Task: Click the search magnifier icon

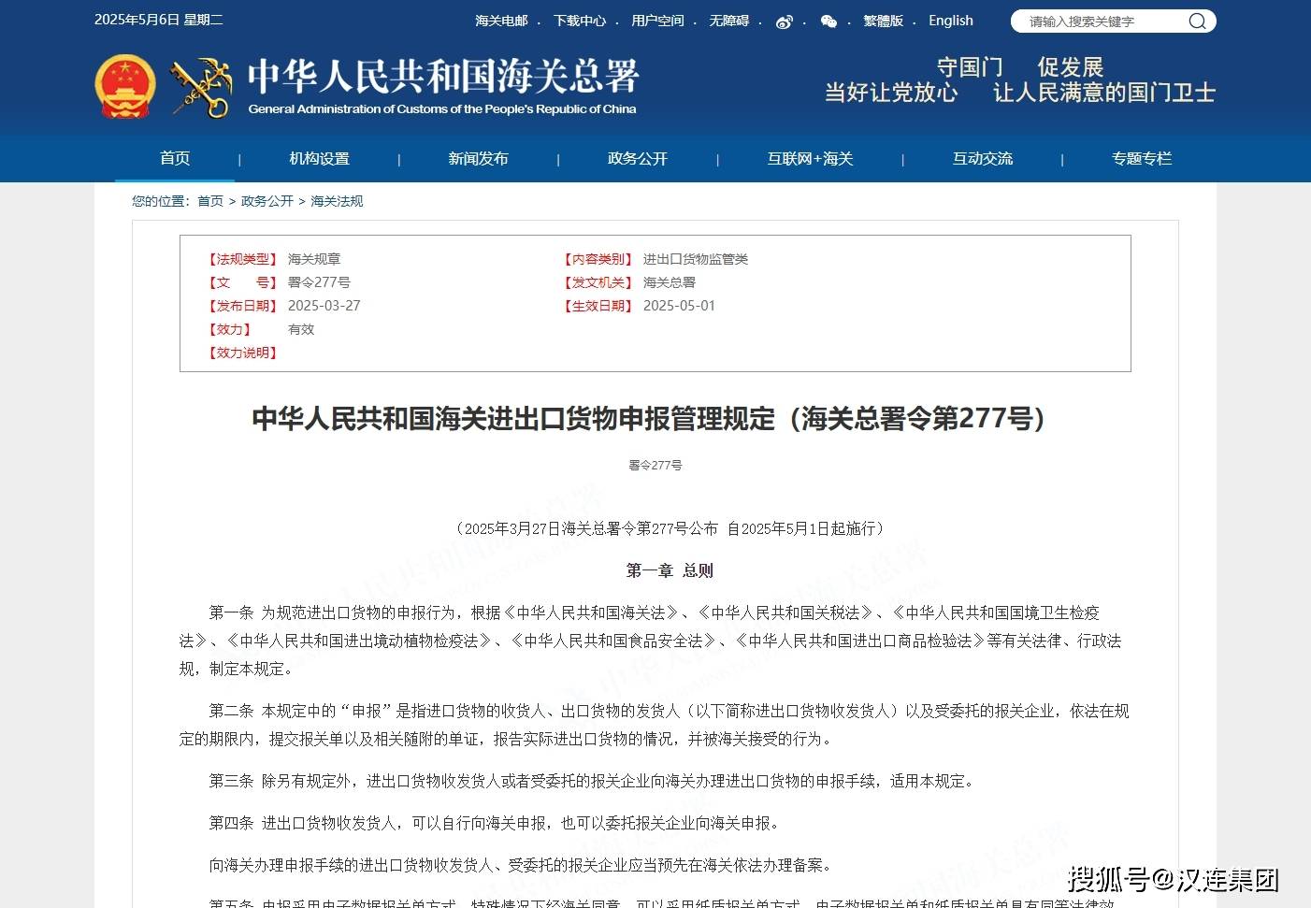Action: coord(1197,22)
